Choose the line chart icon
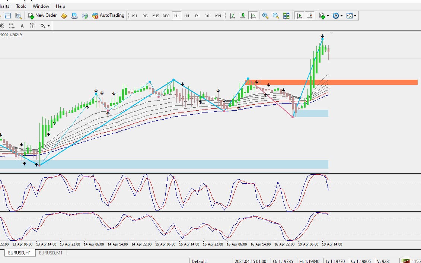 253,16
